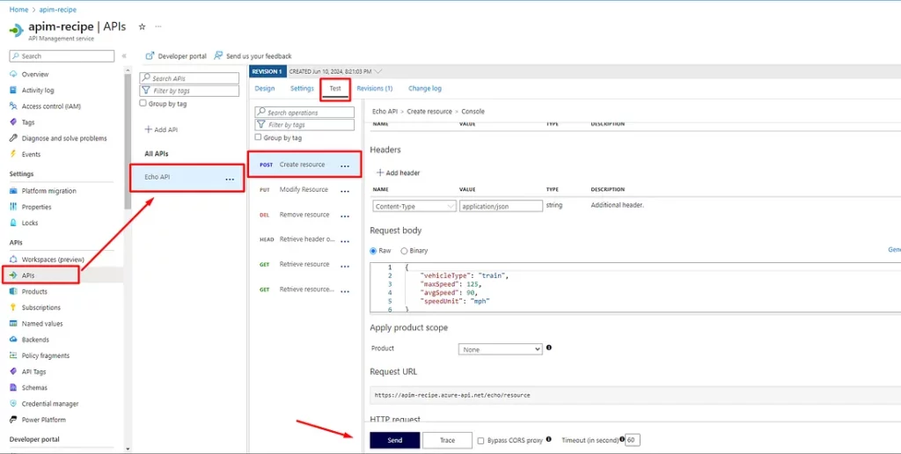Screen dimensions: 901x454
Task: Open Diagnose and solve problems icon
Action: pos(13,138)
